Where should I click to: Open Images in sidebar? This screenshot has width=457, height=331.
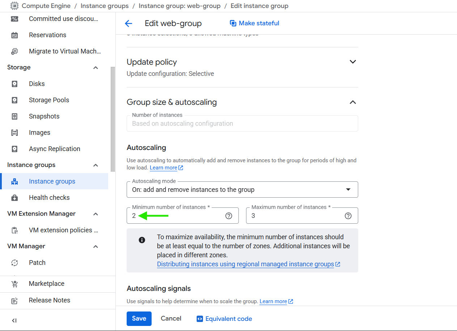(x=39, y=133)
